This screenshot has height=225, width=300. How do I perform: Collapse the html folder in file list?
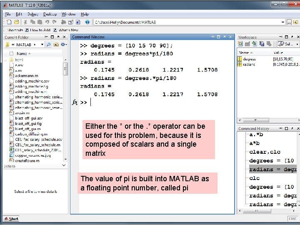point(5,60)
